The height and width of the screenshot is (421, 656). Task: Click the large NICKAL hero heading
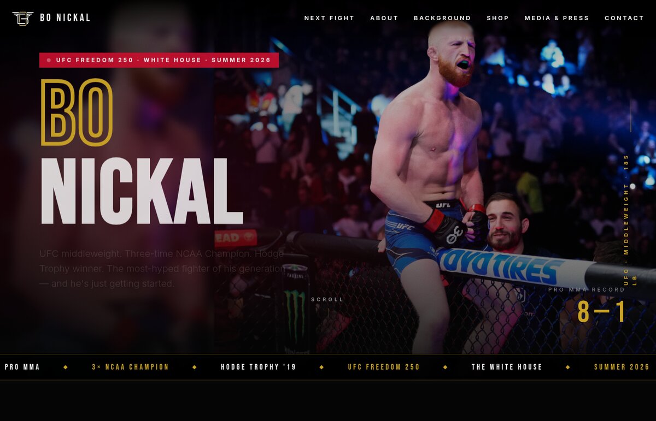point(142,192)
